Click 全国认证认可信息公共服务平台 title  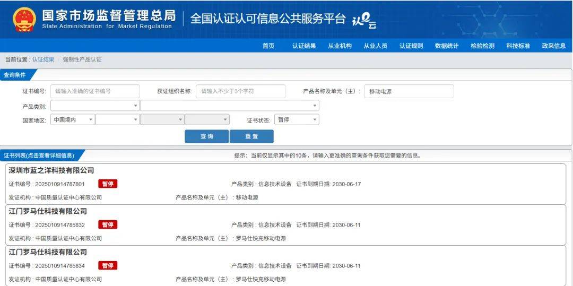tap(268, 19)
